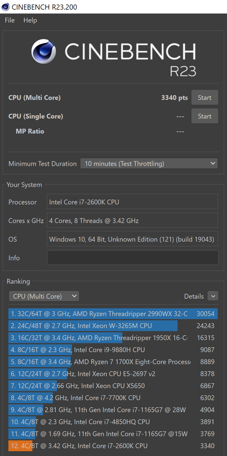
Task: Select ranking row i7-1165G7 @ 28W
Action: [x=113, y=410]
